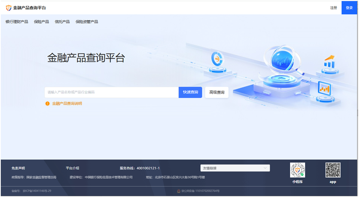
Task: Click the app QR code image
Action: pyautogui.click(x=333, y=170)
